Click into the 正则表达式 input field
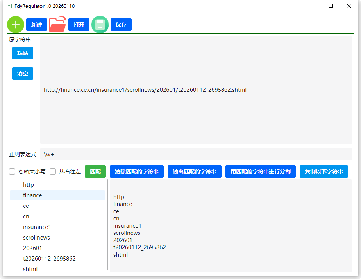The width and height of the screenshot is (361, 279). 196,154
